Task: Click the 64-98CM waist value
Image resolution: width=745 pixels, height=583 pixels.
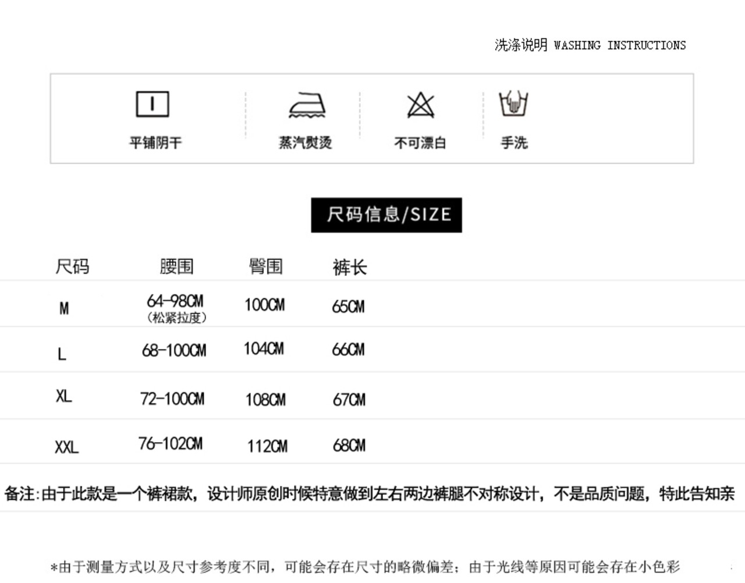Action: pyautogui.click(x=175, y=301)
